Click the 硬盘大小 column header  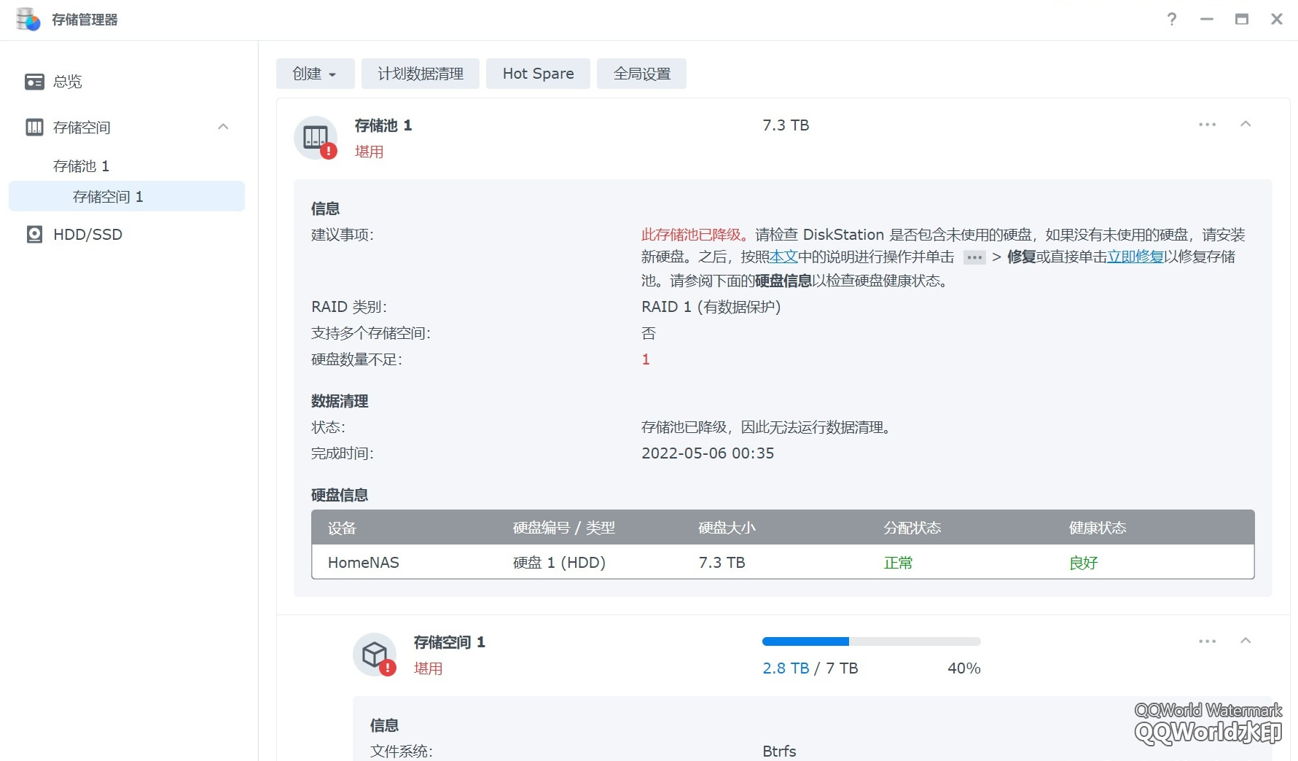(727, 528)
